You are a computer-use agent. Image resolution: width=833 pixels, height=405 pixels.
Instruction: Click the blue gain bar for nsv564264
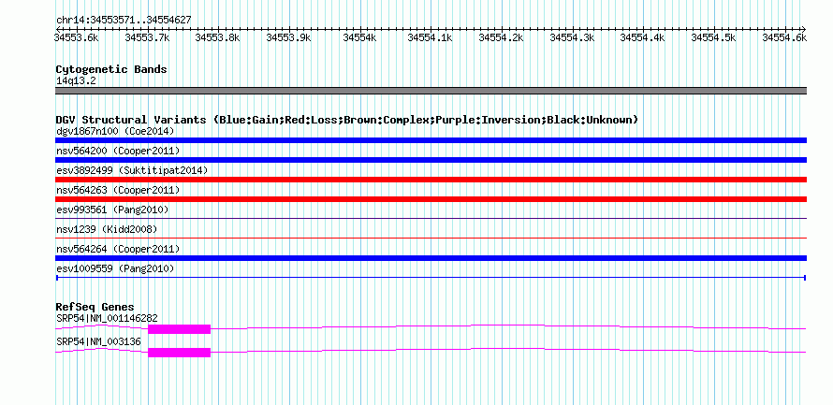(x=431, y=258)
